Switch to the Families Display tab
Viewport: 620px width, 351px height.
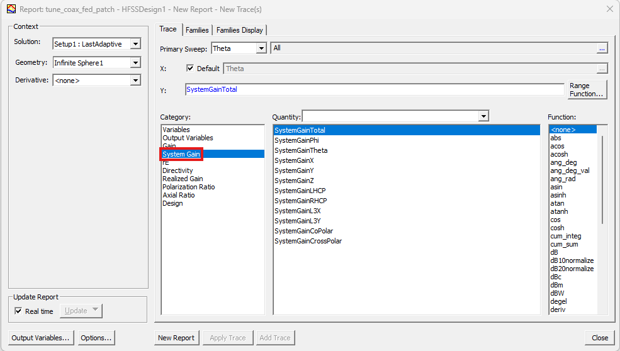[240, 30]
